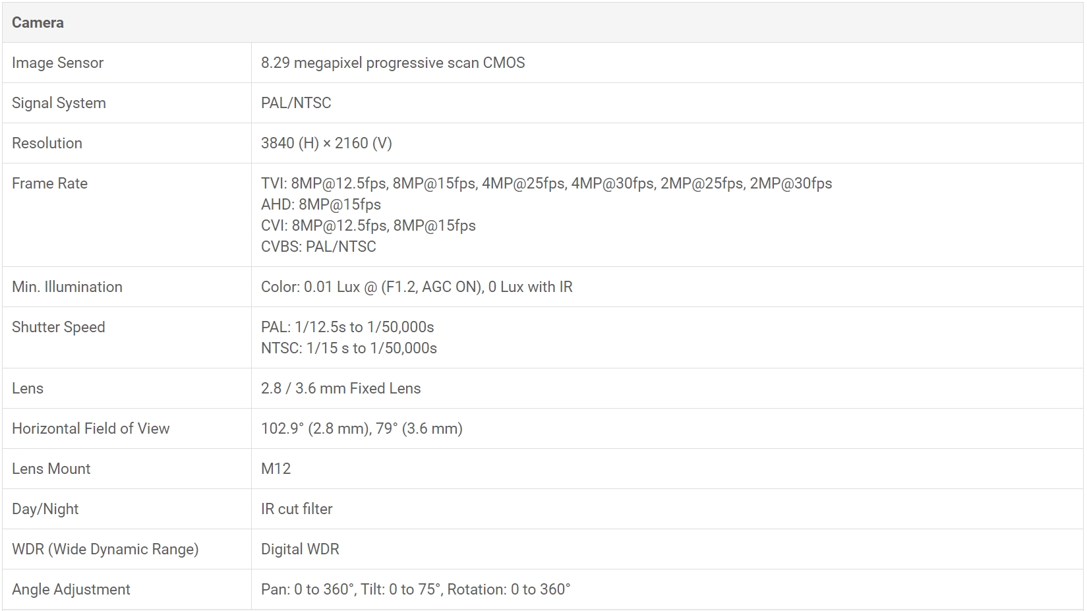Image resolution: width=1087 pixels, height=611 pixels.
Task: Click the Pan, Tilt, Rotation angle adjustment value
Action: click(415, 589)
